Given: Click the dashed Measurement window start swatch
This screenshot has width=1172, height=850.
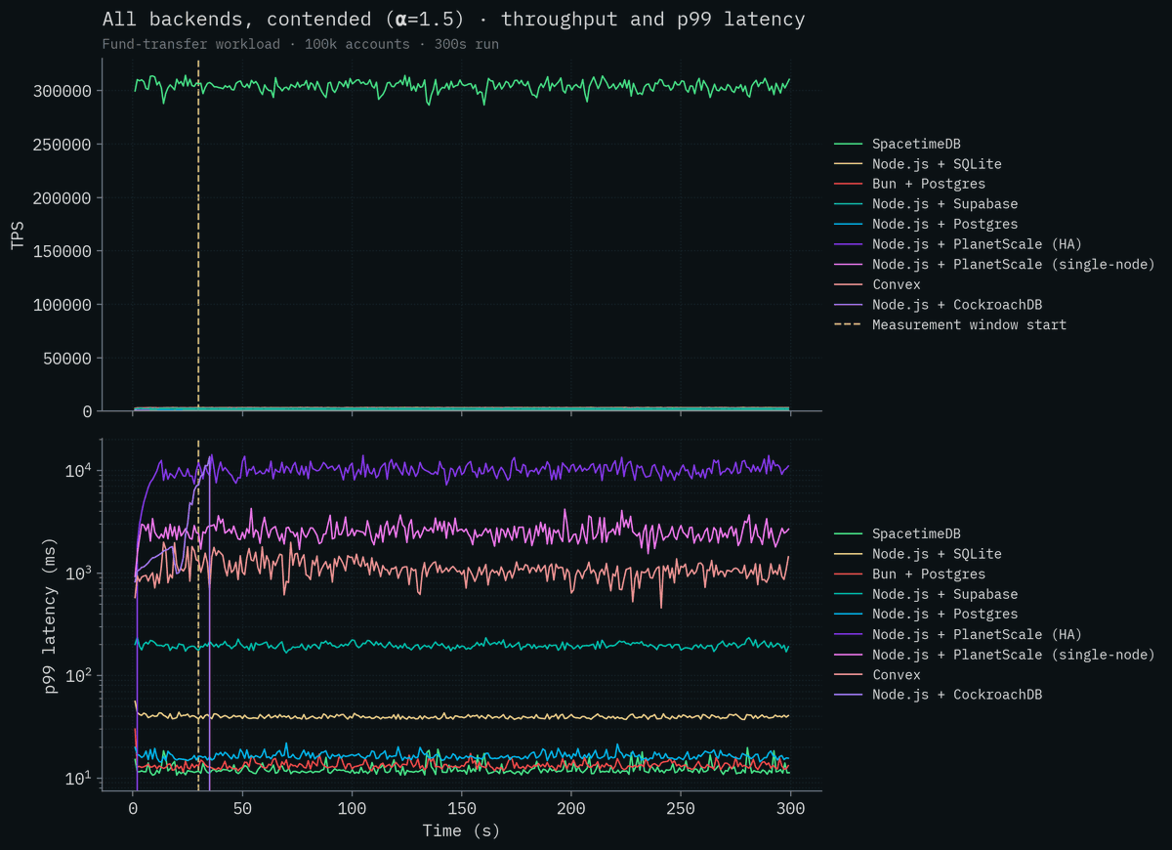Looking at the screenshot, I should [x=849, y=324].
